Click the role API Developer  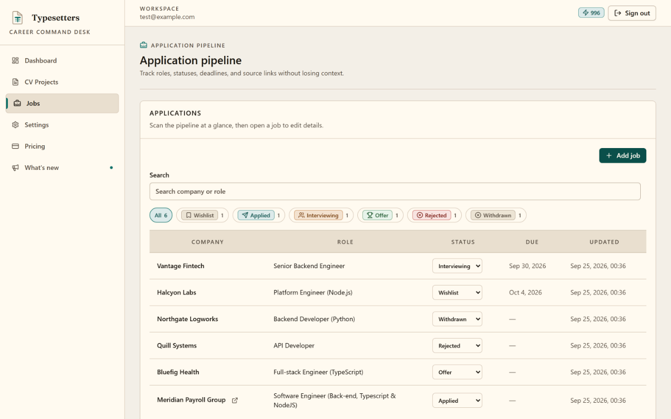pyautogui.click(x=294, y=345)
